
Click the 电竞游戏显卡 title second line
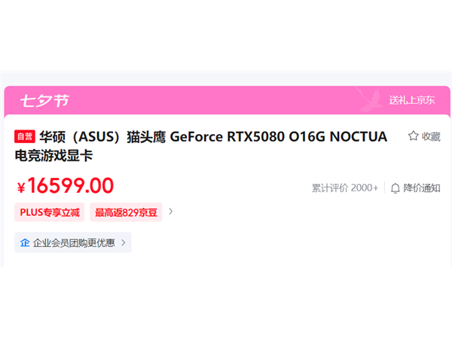(53, 156)
